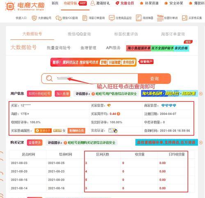This screenshot has width=205, height=198.
Task: Click start date 2021-08-14 row
Action: pos(19,188)
